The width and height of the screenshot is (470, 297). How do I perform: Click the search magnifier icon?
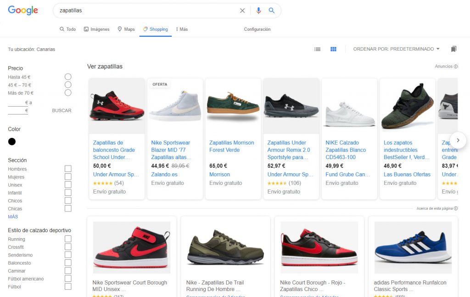(x=272, y=10)
